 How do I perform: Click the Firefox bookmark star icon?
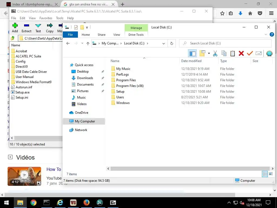point(222,13)
